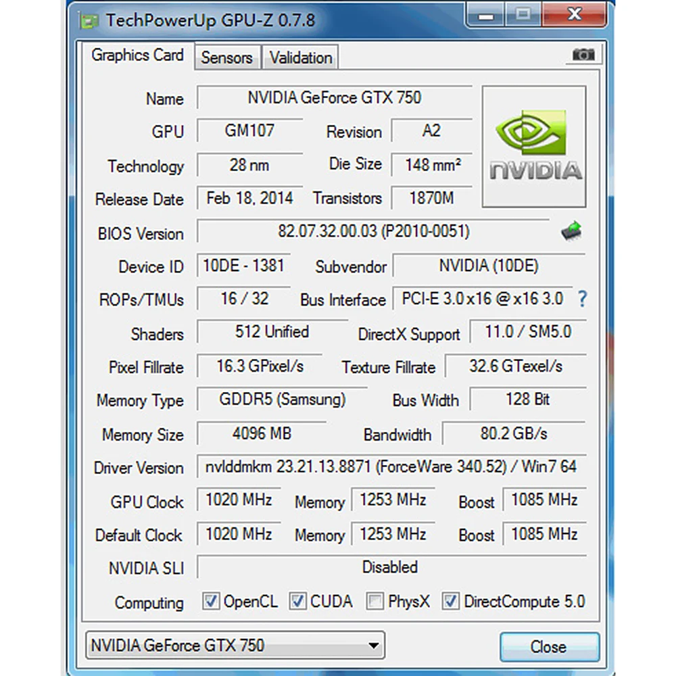Screen dimensions: 676x676
Task: Click the Subvendor field NVIDIA (10DE)
Action: tap(489, 266)
